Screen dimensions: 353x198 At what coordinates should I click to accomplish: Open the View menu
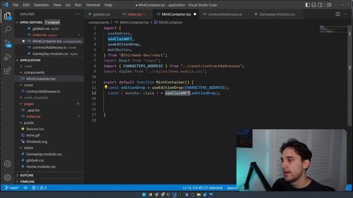coord(57,5)
